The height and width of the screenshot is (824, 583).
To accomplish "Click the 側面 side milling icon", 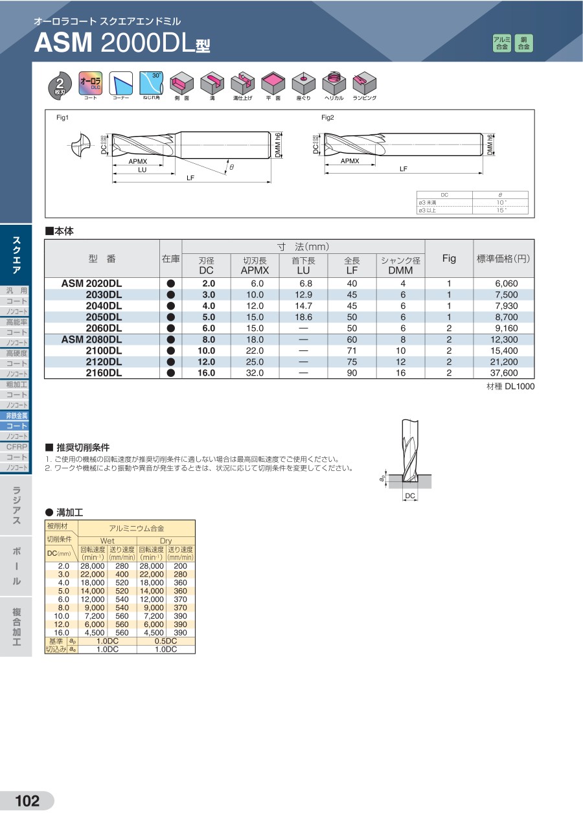I will (181, 83).
